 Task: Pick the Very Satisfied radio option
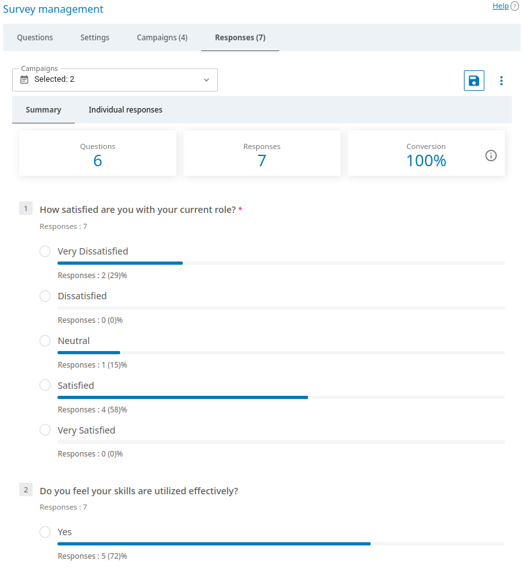pyautogui.click(x=45, y=430)
